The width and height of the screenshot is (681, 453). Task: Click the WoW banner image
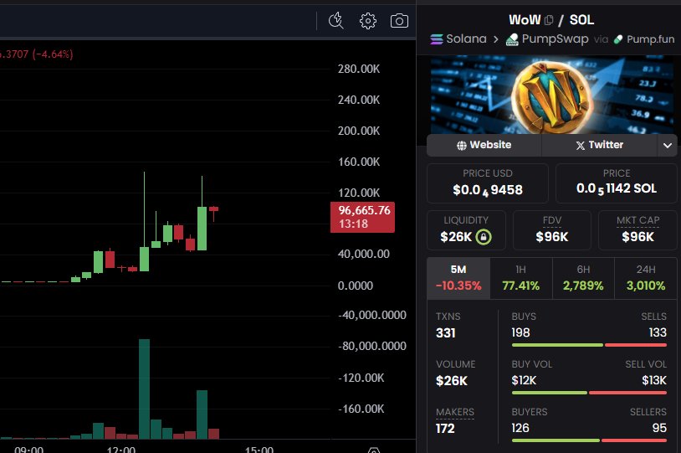(x=552, y=95)
